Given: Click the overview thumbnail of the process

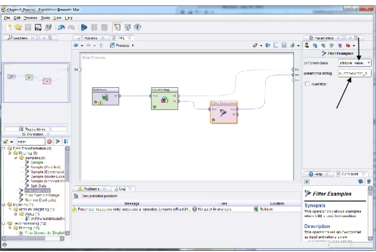Looking at the screenshot, I should pyautogui.click(x=36, y=82).
